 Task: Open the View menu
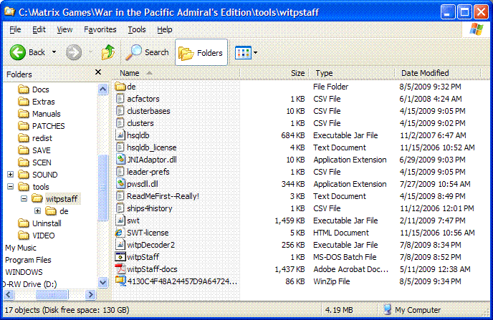coord(64,29)
